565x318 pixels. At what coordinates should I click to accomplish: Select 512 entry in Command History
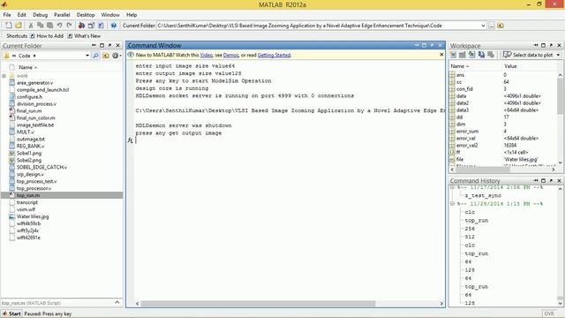[x=470, y=237]
